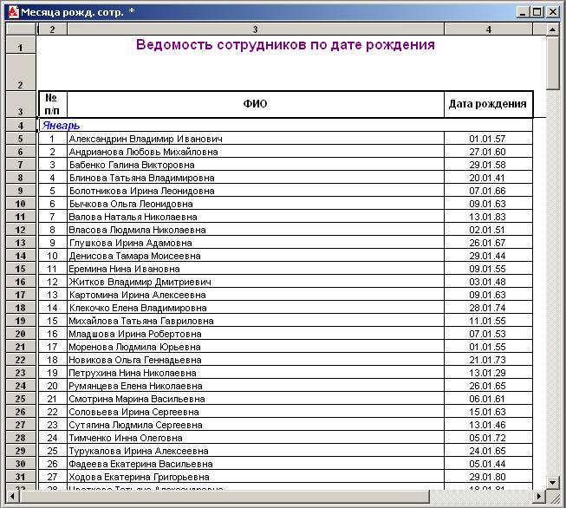Select Болотникова Ирина Леонидовна cell

click(x=255, y=191)
